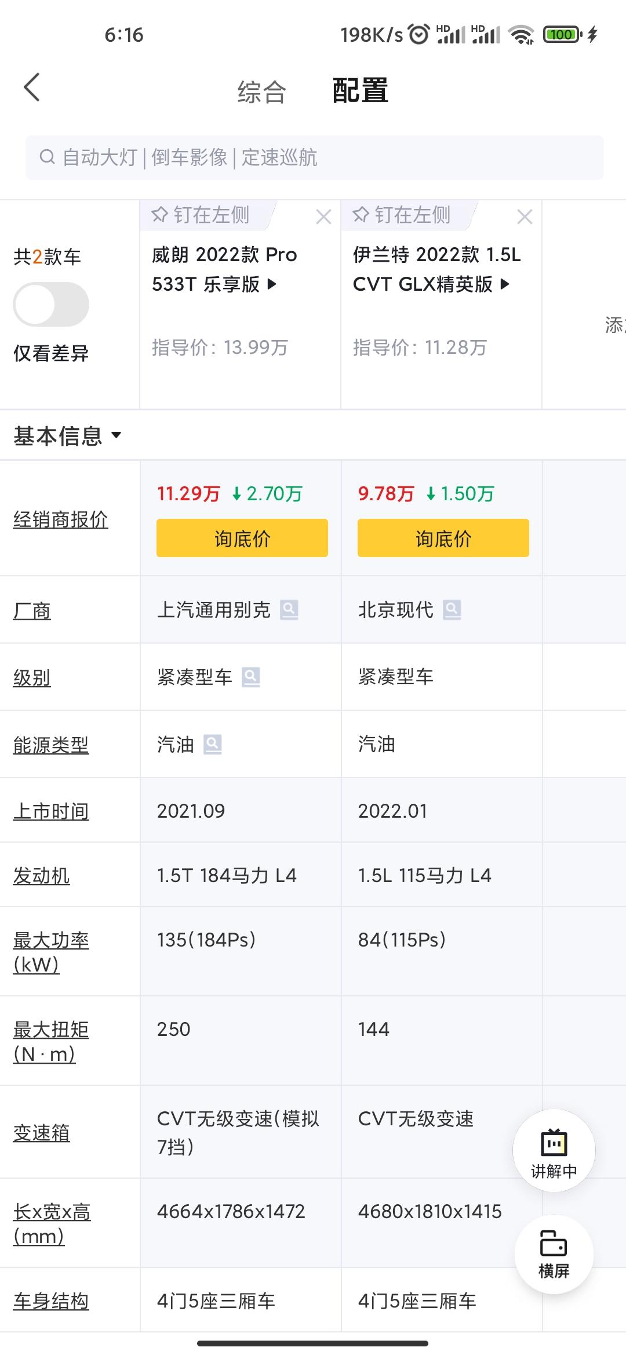This screenshot has height=1358, width=626.
Task: Open 最大功率(kW) term link
Action: [x=51, y=952]
